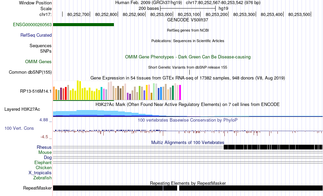Image resolution: width=323 pixels, height=196 pixels.
Task: Click the 'RefSeq genes from NCBI' title
Action: point(188,30)
